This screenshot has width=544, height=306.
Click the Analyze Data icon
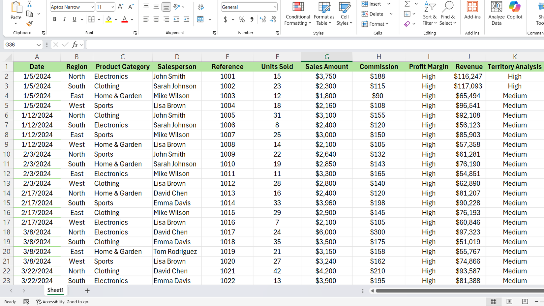[496, 14]
